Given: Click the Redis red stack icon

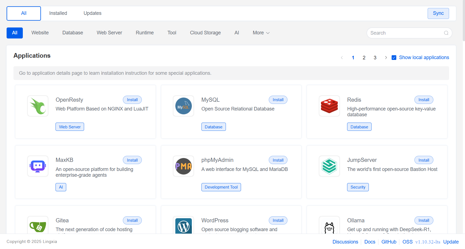Looking at the screenshot, I should click(x=329, y=106).
